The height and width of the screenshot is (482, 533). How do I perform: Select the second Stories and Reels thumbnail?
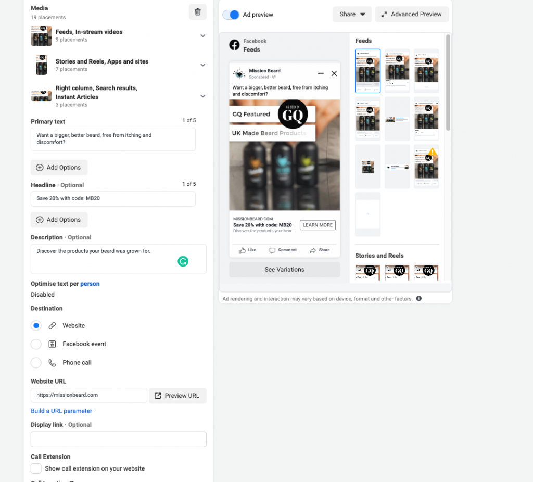coord(397,272)
